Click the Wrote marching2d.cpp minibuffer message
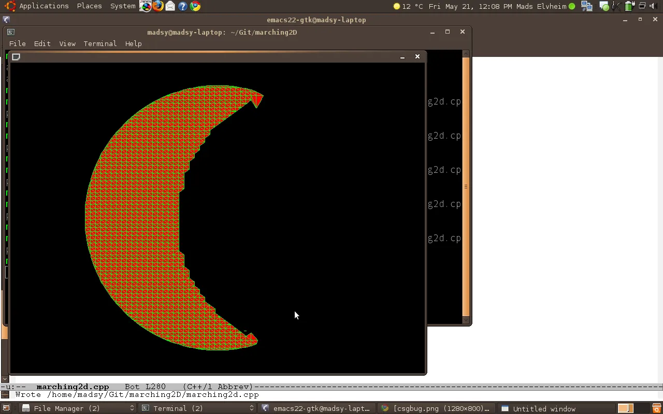Screen dimensions: 663x414 click(137, 395)
